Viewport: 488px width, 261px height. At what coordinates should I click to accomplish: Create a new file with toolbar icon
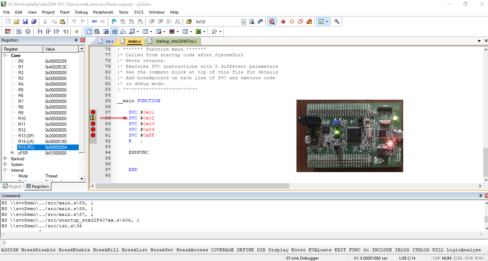pos(8,22)
